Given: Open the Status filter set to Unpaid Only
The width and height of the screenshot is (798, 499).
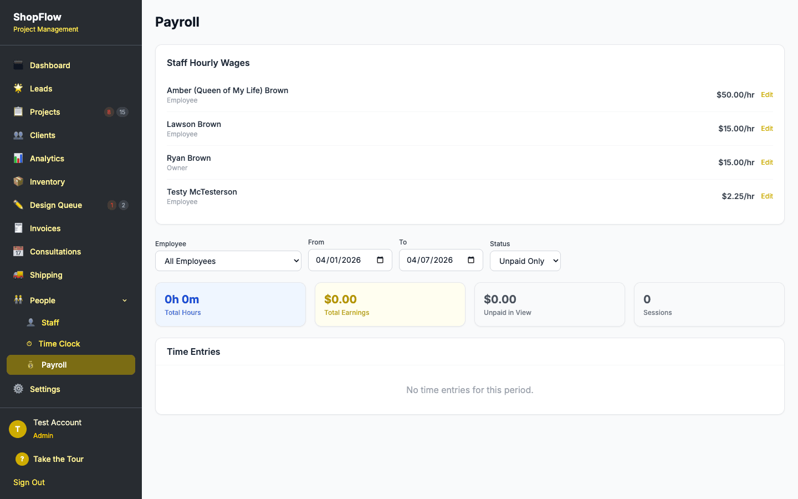Looking at the screenshot, I should (x=525, y=261).
